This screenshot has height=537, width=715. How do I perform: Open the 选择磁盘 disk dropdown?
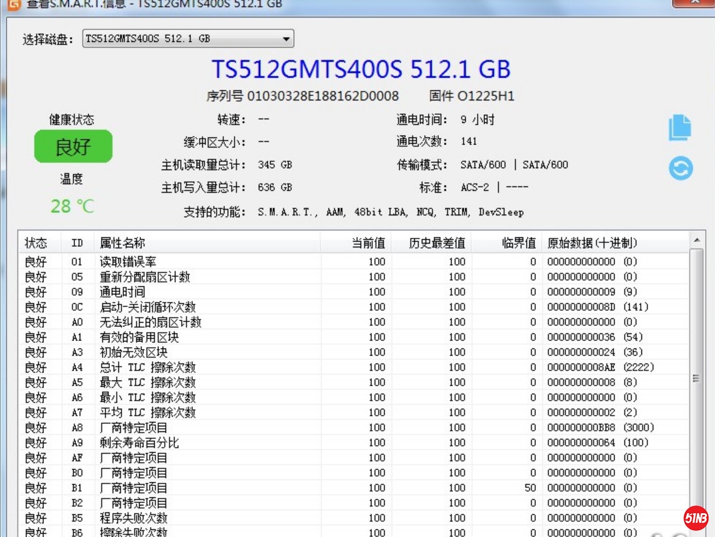(188, 39)
